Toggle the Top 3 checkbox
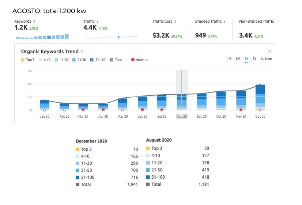The image size is (302, 205). point(23,60)
